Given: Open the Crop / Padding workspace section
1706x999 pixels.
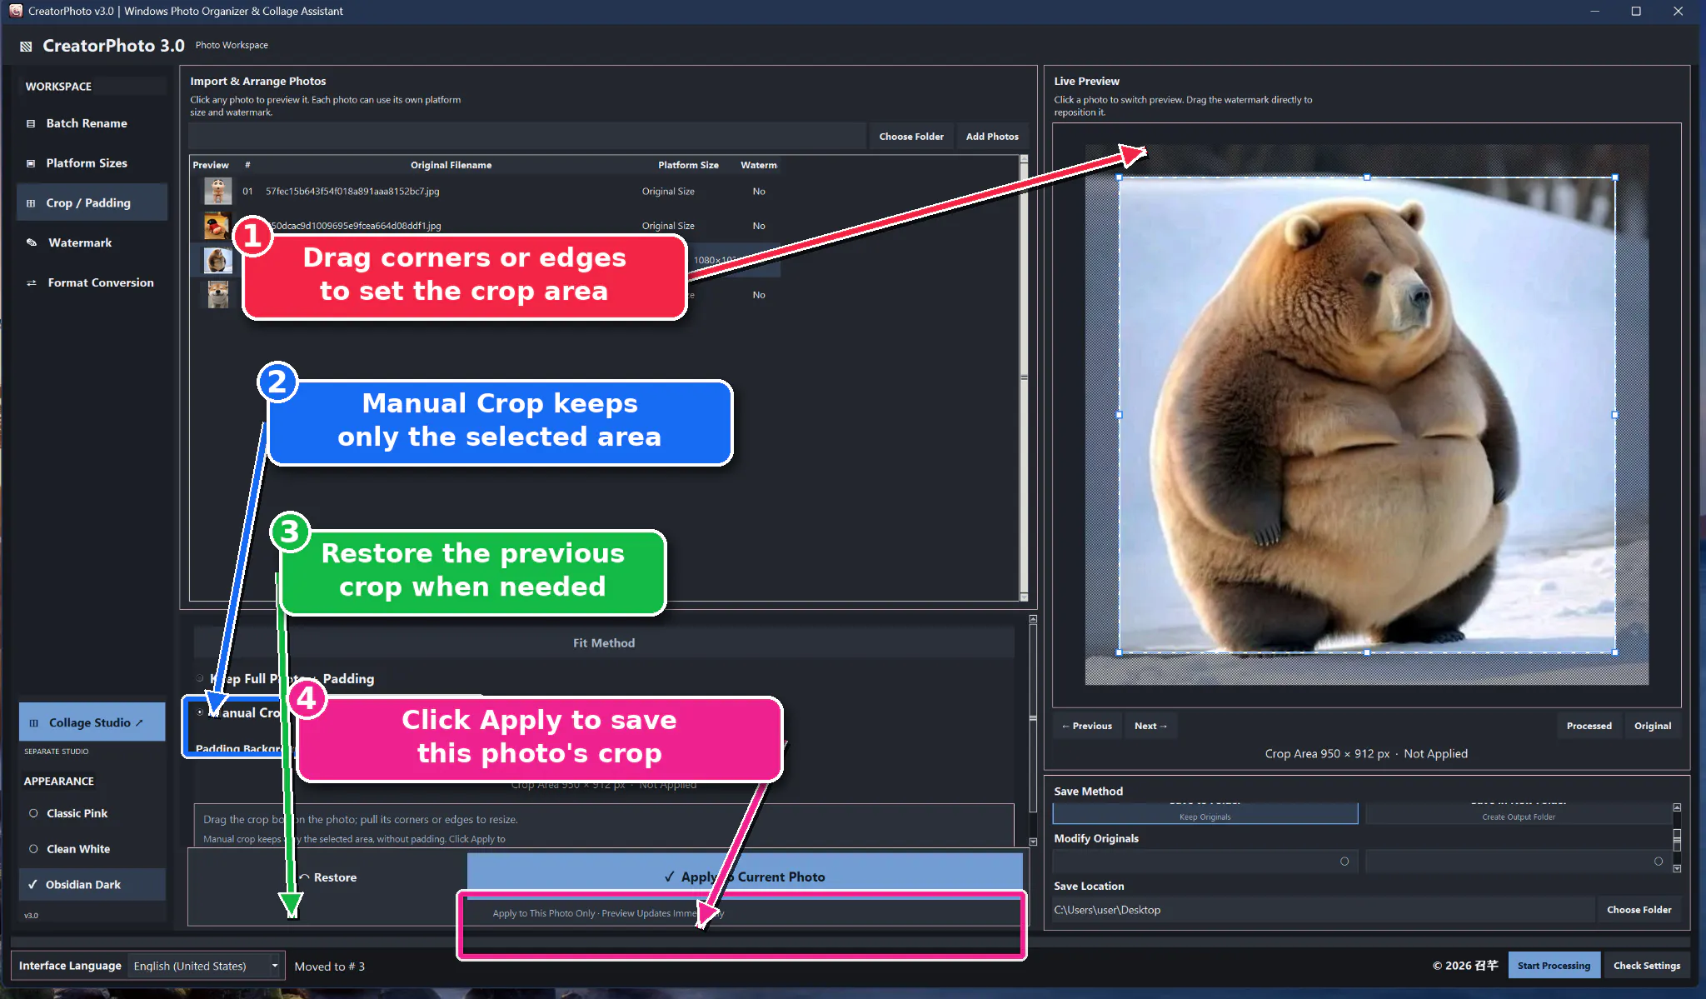Looking at the screenshot, I should 92,202.
